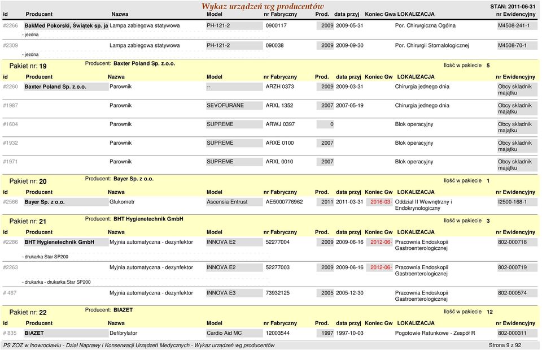The width and height of the screenshot is (542, 350).
Task: Click record id '#1604'
Action: [x=10, y=124]
